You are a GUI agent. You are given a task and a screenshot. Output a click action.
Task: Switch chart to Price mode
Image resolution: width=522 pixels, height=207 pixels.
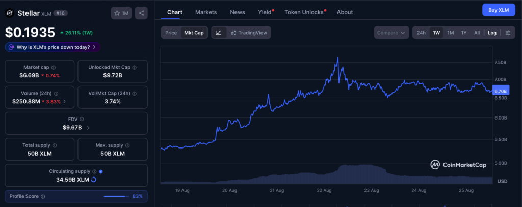[x=171, y=33]
